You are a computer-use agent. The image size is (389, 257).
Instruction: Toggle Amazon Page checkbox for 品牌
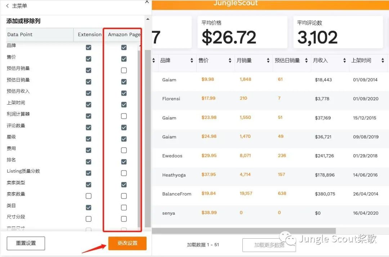(124, 47)
